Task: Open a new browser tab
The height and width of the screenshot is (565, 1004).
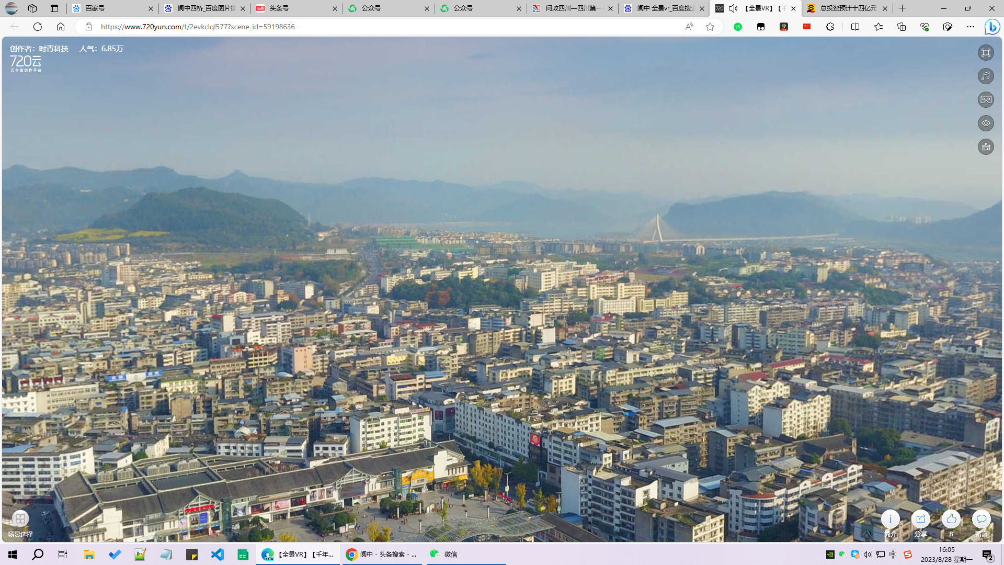Action: (903, 8)
